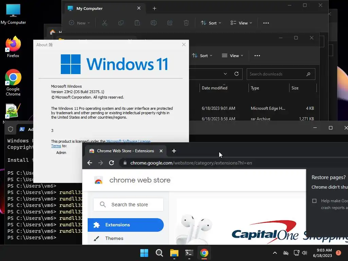Open View dropdown in Downloads window
Image resolution: width=348 pixels, height=261 pixels.
coord(232,55)
